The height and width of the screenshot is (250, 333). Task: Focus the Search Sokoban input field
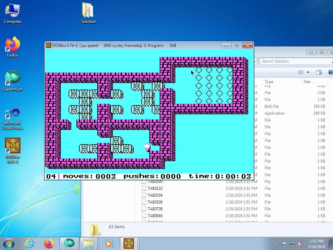(295, 61)
